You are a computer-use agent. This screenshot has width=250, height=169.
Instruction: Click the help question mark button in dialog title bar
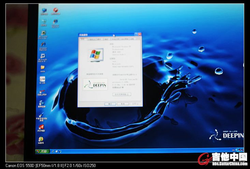[x=136, y=34]
